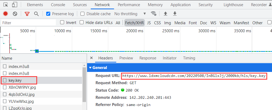The width and height of the screenshot is (272, 110).
Task: Stop recording network log
Action: click(x=5, y=14)
